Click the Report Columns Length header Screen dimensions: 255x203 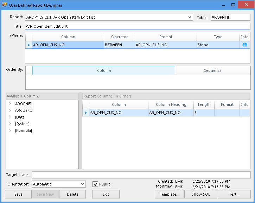click(x=204, y=104)
